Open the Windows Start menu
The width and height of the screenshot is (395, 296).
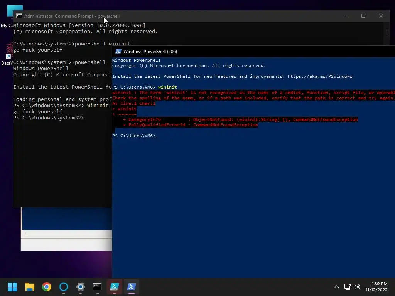[12, 287]
